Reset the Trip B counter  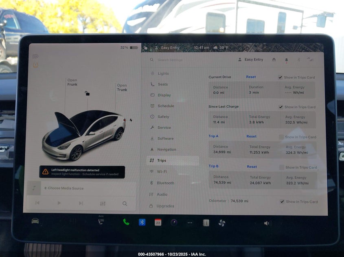click(252, 166)
